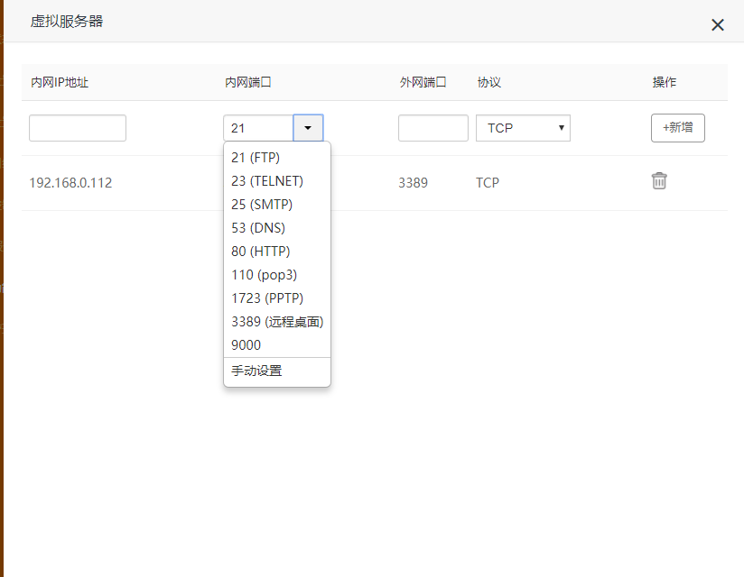Click the 操作 column header
744x577 pixels.
tap(665, 82)
